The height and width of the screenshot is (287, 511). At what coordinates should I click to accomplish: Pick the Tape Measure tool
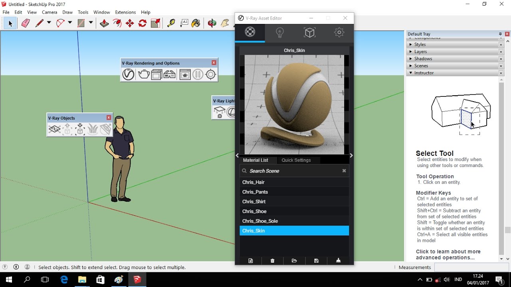(x=171, y=24)
